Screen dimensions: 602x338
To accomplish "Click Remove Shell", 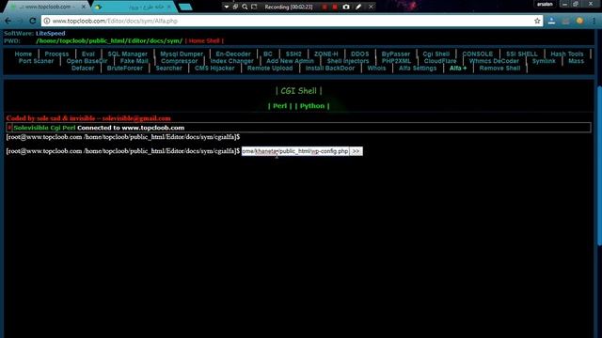I will (x=499, y=69).
